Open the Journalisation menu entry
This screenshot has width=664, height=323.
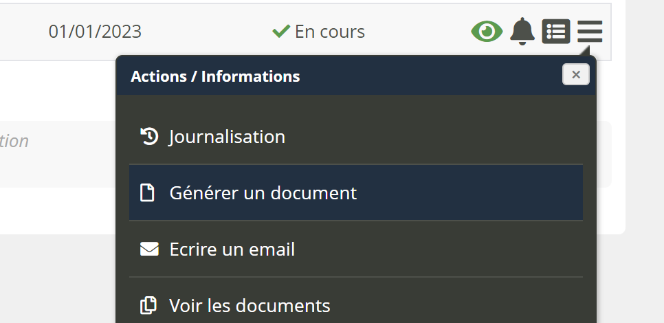pyautogui.click(x=227, y=137)
